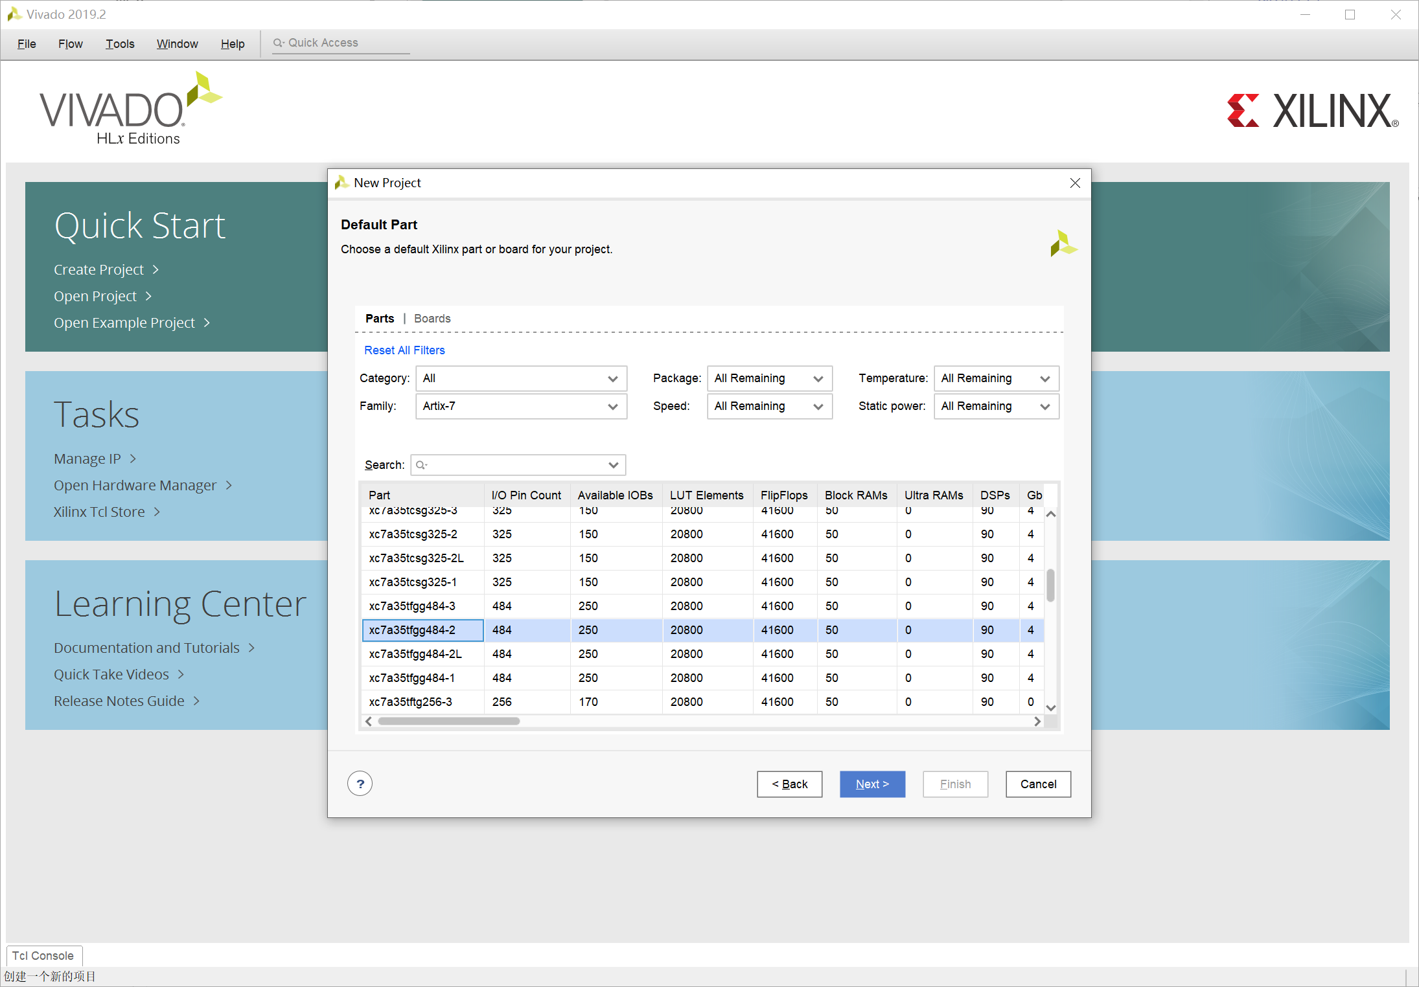Click the search magnifier icon in Search field
1419x987 pixels.
tap(421, 465)
